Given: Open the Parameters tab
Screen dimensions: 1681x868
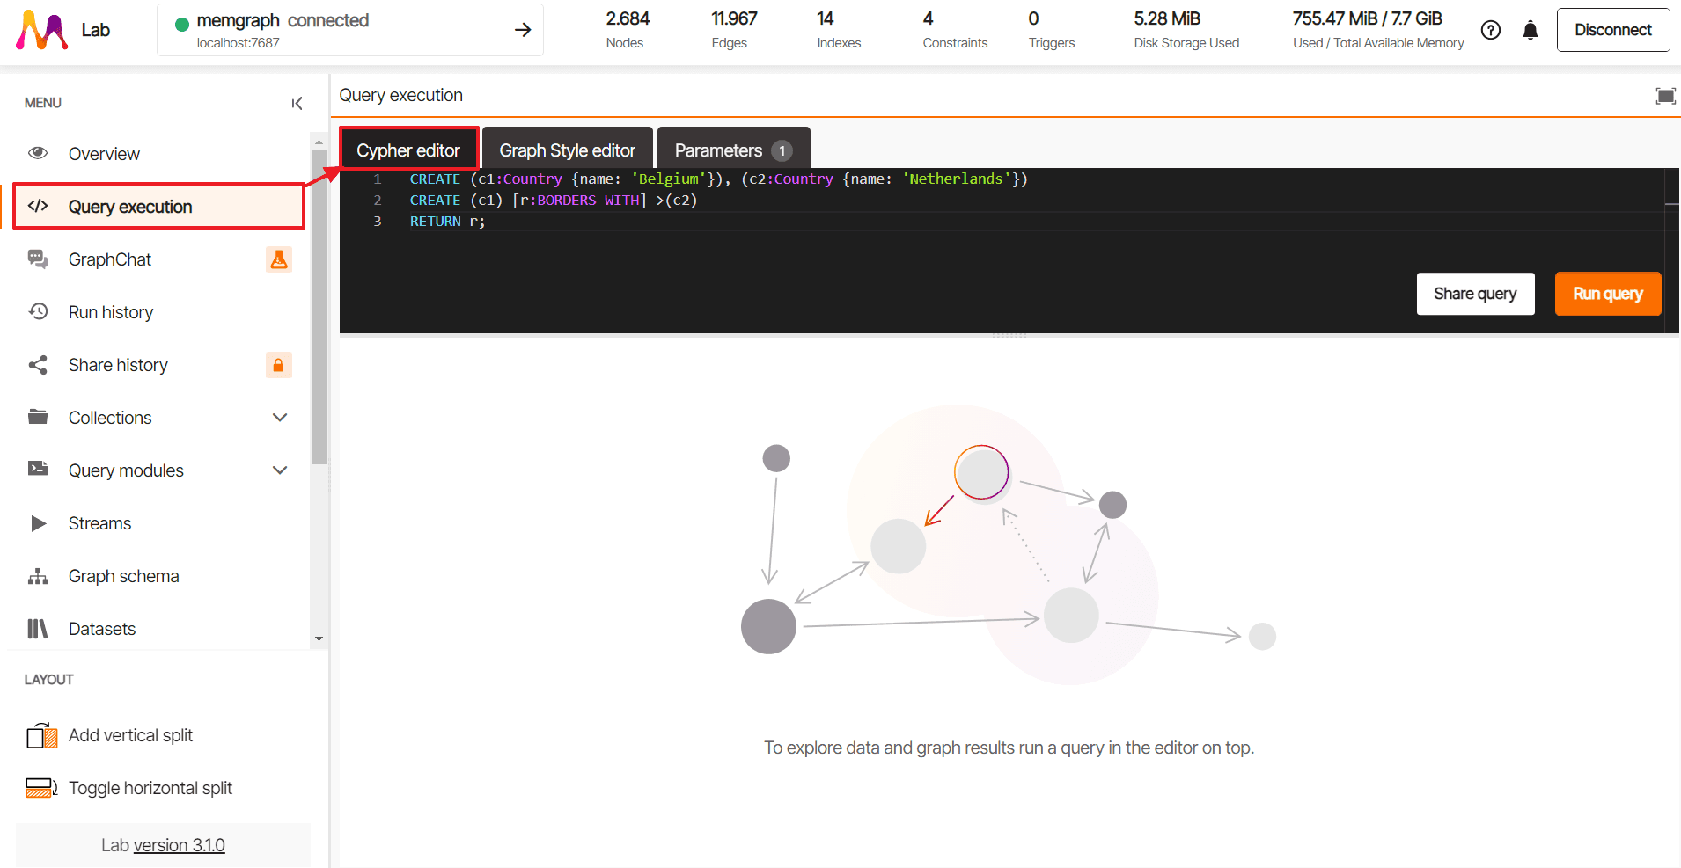Looking at the screenshot, I should 733,150.
